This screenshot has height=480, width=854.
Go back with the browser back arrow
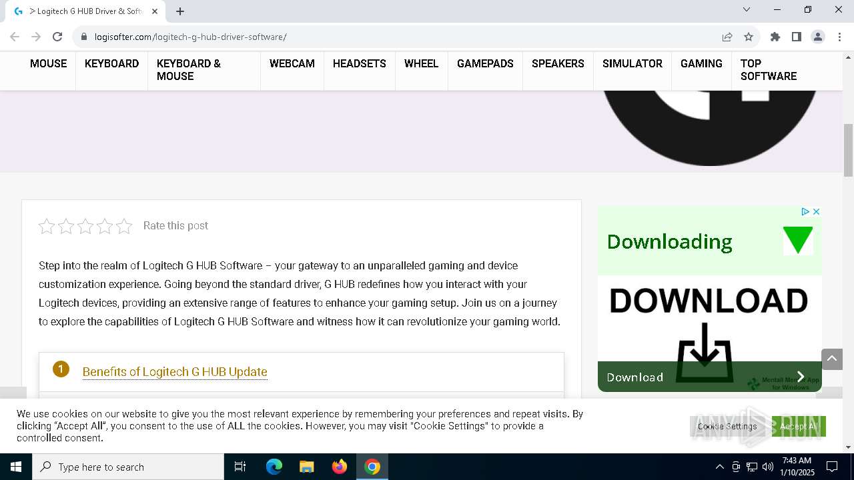tap(15, 37)
